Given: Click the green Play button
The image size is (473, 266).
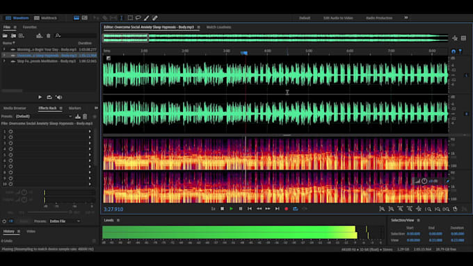Looking at the screenshot, I should point(232,209).
